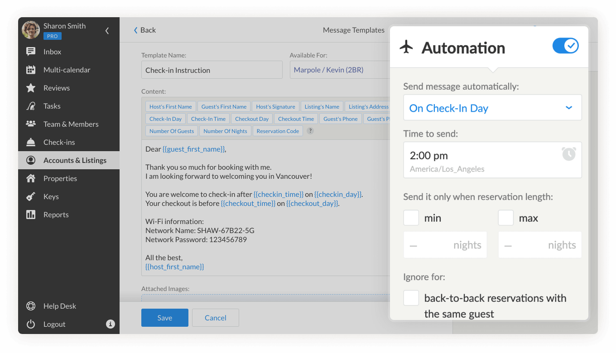Click the help question mark after Reservation Code
Viewport: 616px width, 353px height.
point(310,131)
